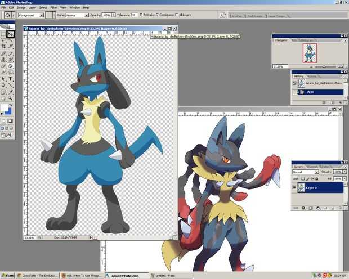349x279 pixels.
Task: Select the Crop tool
Action: (3, 46)
